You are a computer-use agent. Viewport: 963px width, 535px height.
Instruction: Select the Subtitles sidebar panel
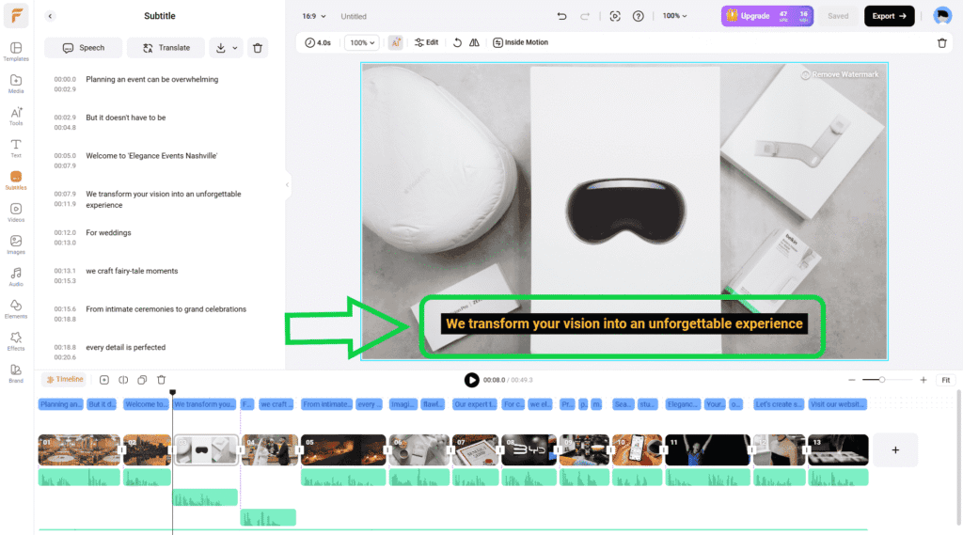pyautogui.click(x=16, y=181)
